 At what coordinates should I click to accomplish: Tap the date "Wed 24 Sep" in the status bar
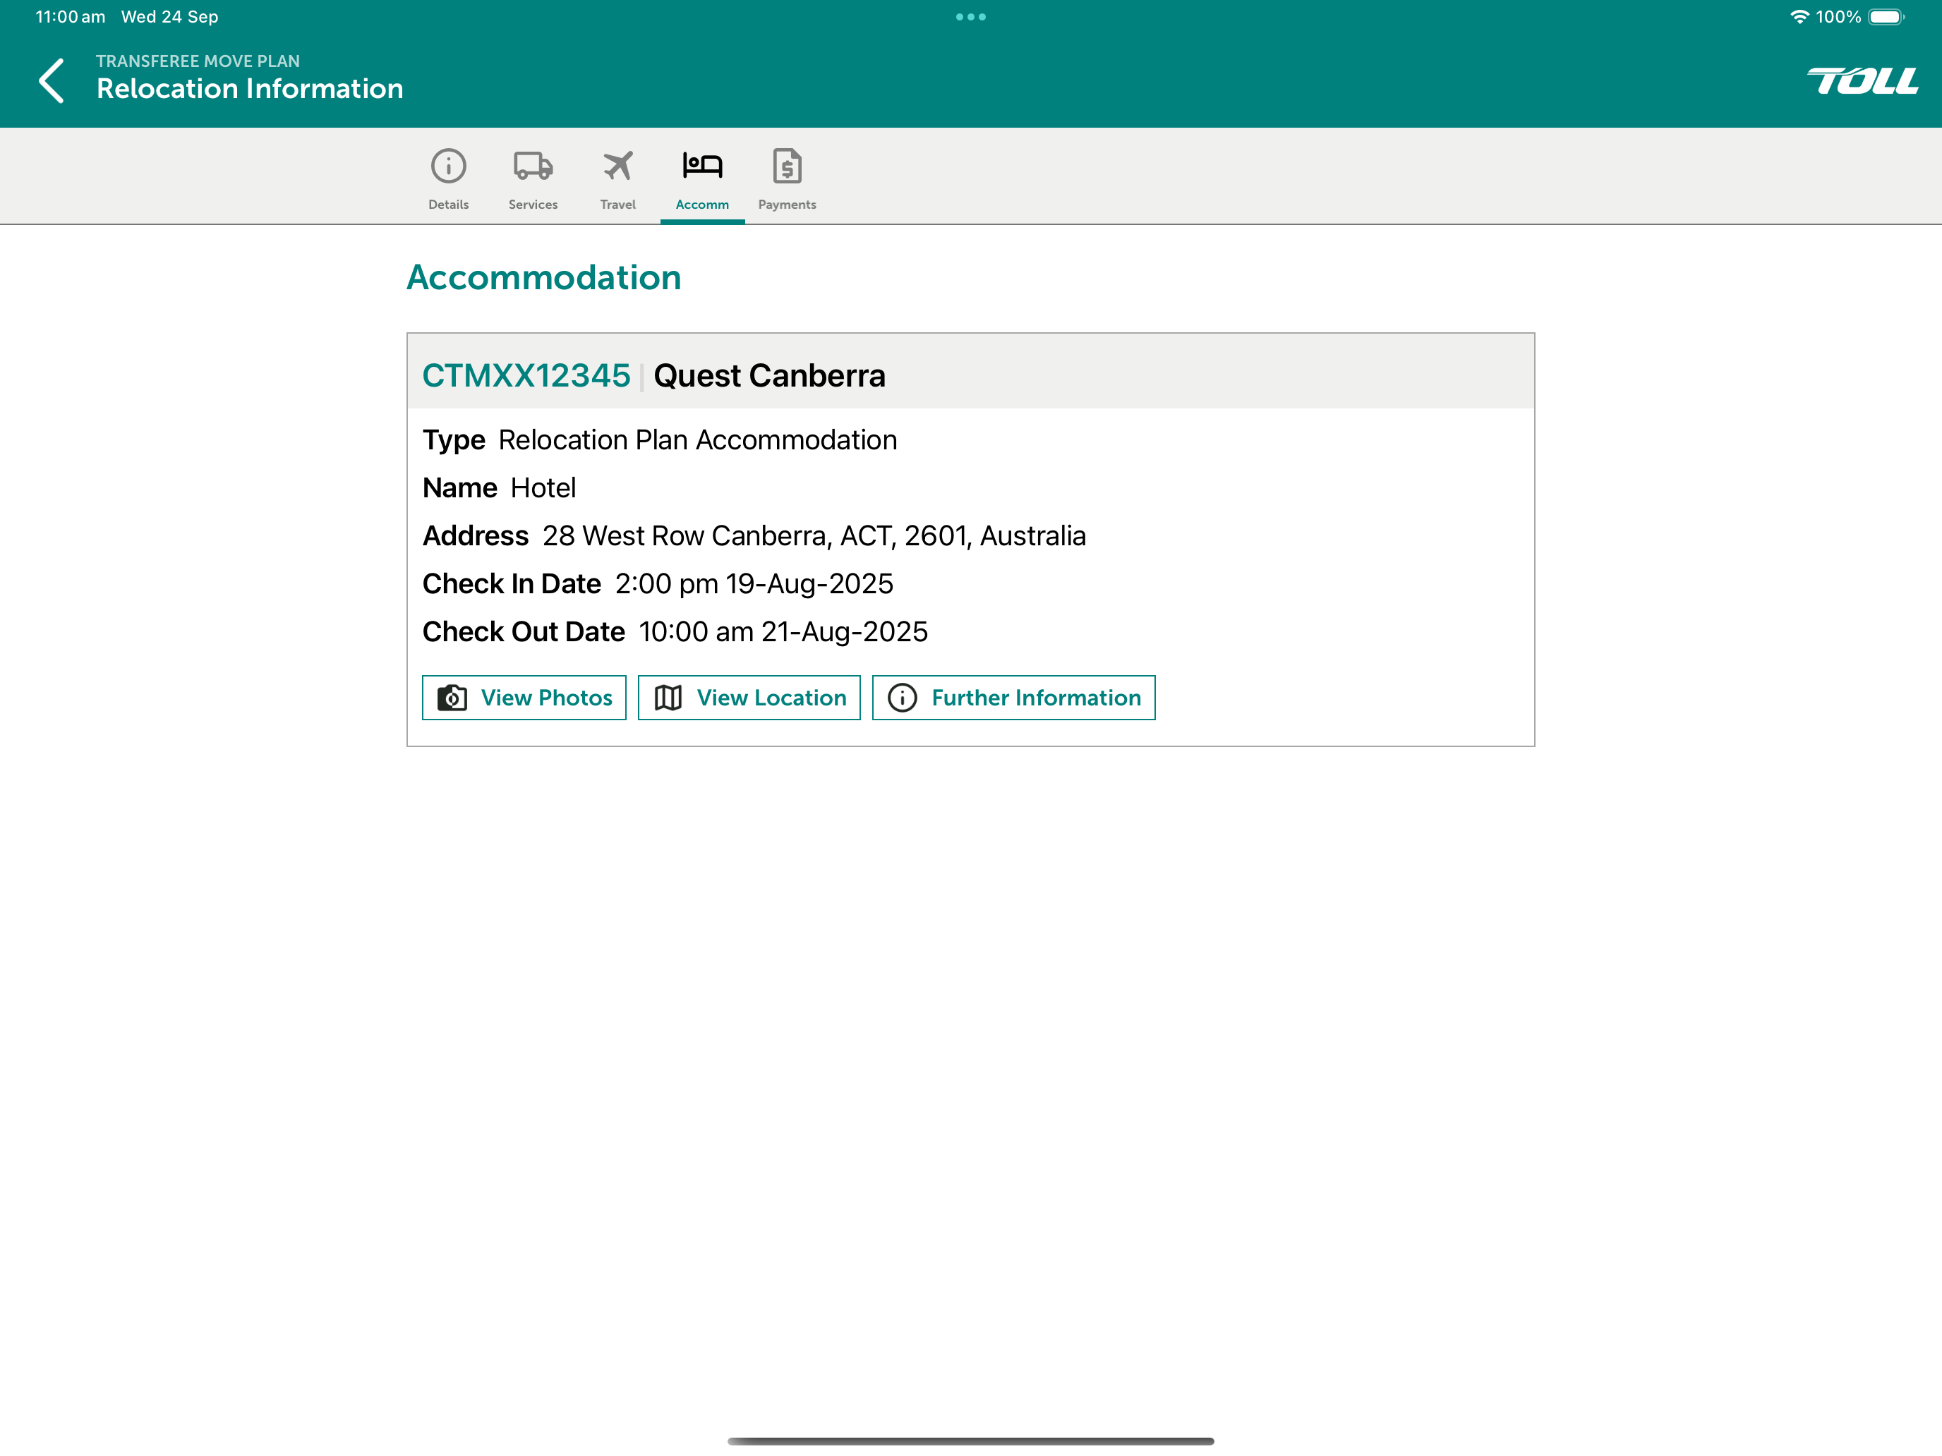point(169,17)
